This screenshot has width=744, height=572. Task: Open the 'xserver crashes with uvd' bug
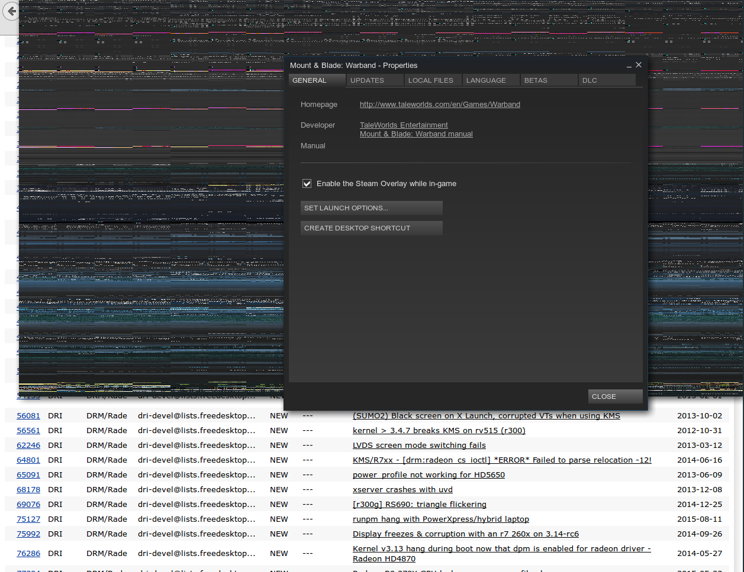(x=402, y=490)
